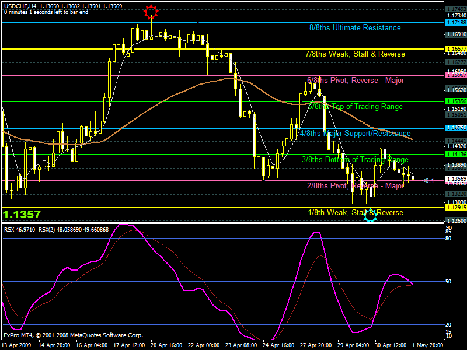Click the bar end countdown text
The width and height of the screenshot is (467, 350).
[x=46, y=12]
